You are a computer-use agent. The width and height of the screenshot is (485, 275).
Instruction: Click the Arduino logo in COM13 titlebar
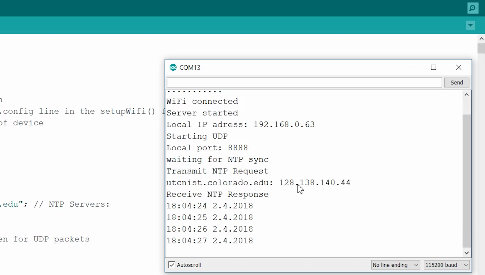point(173,67)
